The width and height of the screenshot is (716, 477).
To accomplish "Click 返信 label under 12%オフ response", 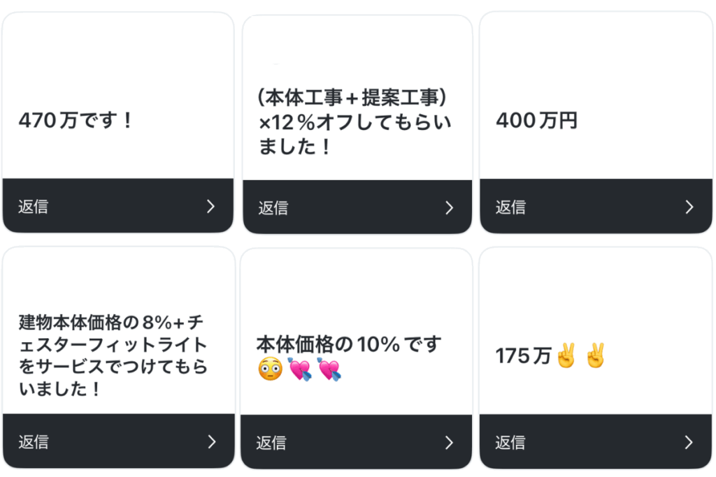I will [273, 208].
